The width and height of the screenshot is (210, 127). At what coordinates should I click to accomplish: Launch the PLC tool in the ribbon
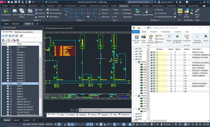tap(180, 11)
